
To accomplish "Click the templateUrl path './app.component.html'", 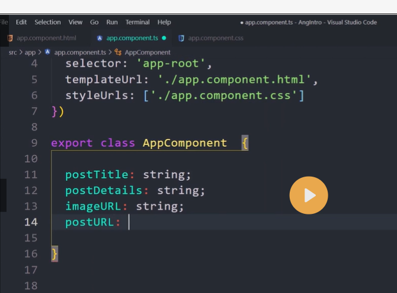I will point(238,79).
